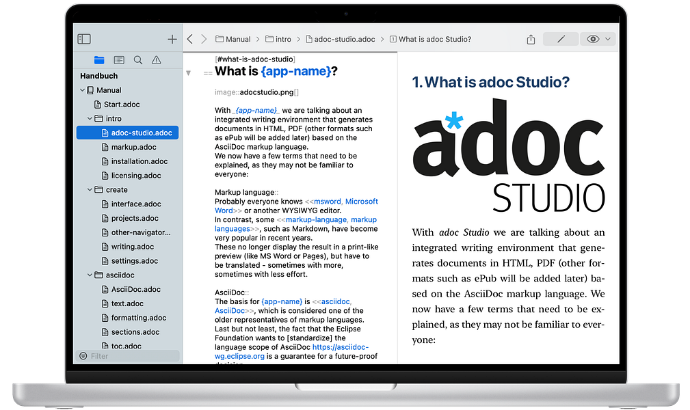Click 'What is adoc Studio?' breadcrumb item
The image size is (690, 410).
430,39
